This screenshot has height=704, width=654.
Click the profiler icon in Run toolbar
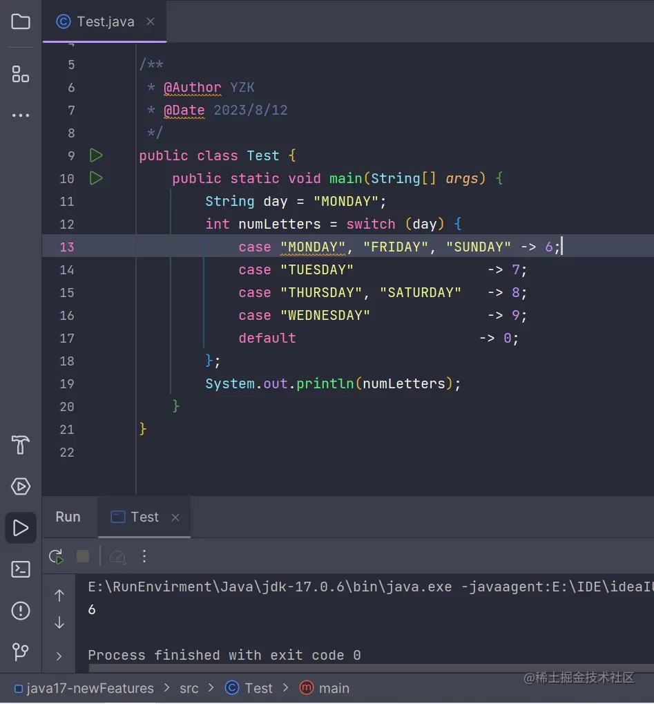(x=118, y=557)
